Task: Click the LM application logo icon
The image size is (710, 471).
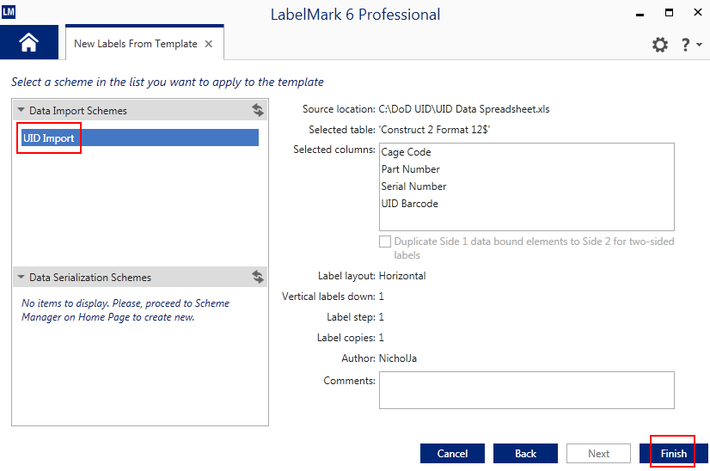Action: pos(9,12)
